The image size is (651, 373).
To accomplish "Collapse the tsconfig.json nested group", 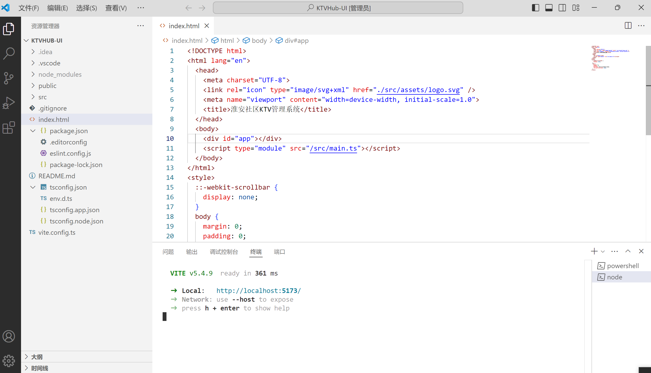I will click(x=33, y=187).
